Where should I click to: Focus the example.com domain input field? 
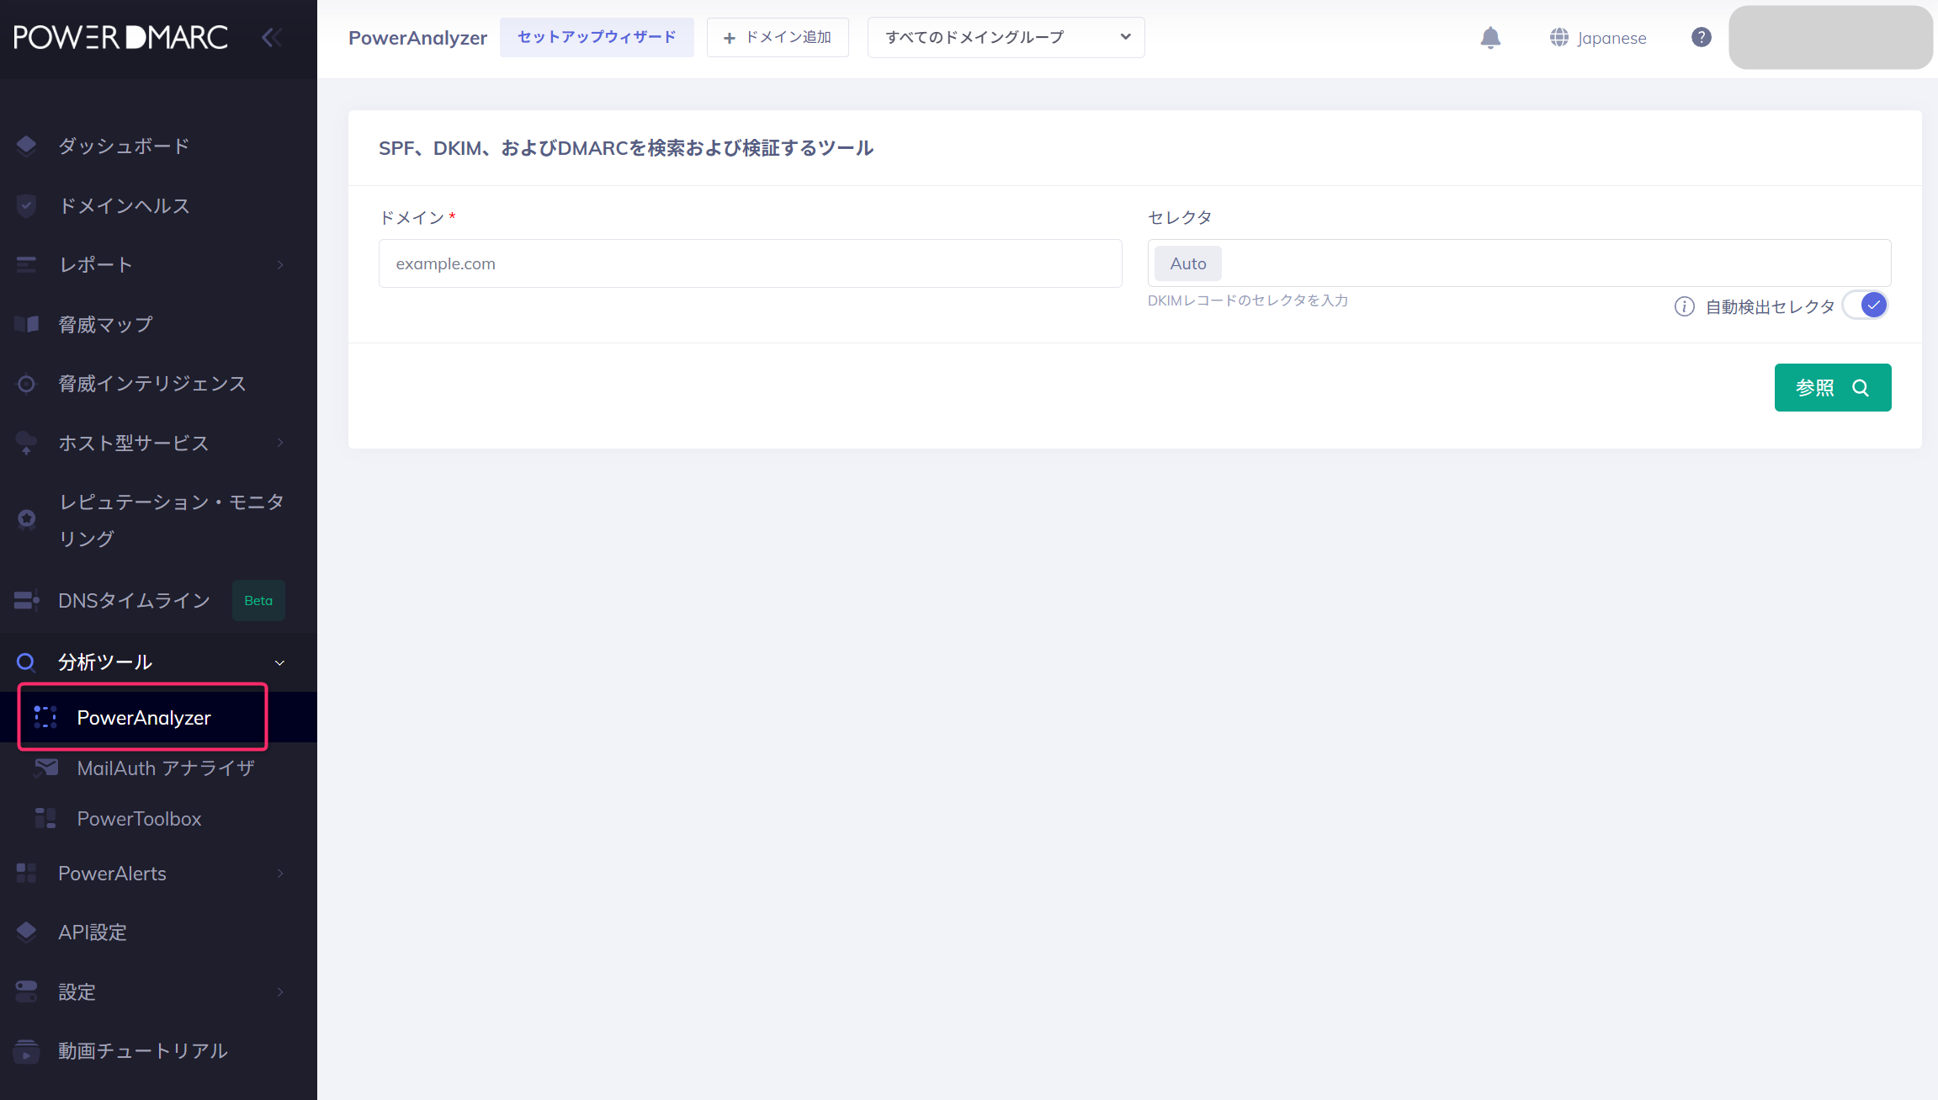click(x=750, y=263)
